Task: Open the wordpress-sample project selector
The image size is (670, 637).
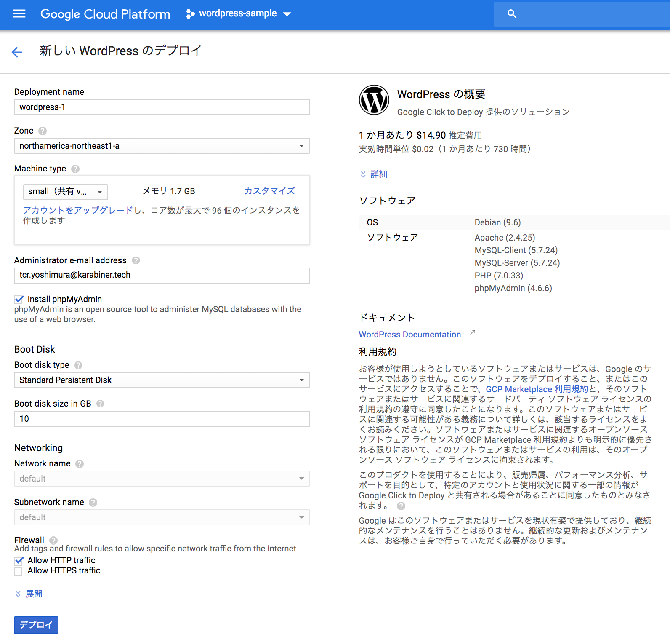Action: [238, 14]
